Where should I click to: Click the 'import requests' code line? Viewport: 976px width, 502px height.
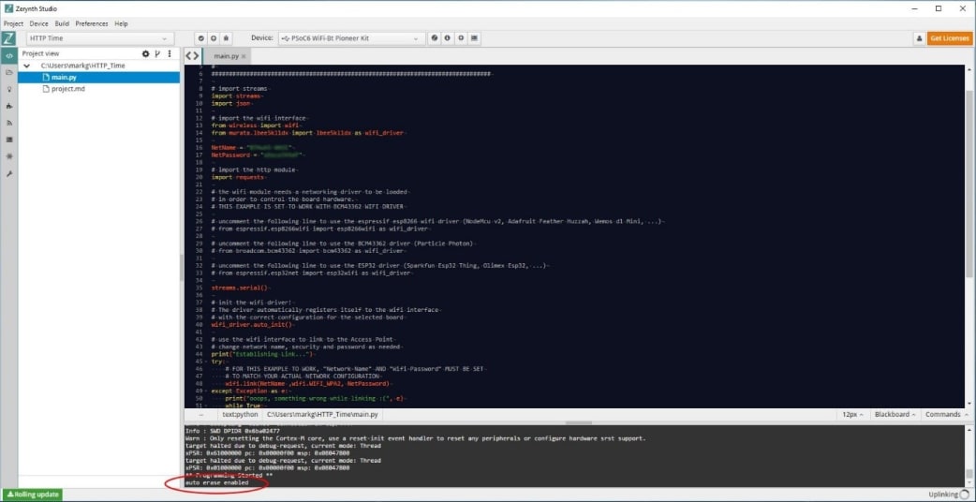pyautogui.click(x=239, y=177)
